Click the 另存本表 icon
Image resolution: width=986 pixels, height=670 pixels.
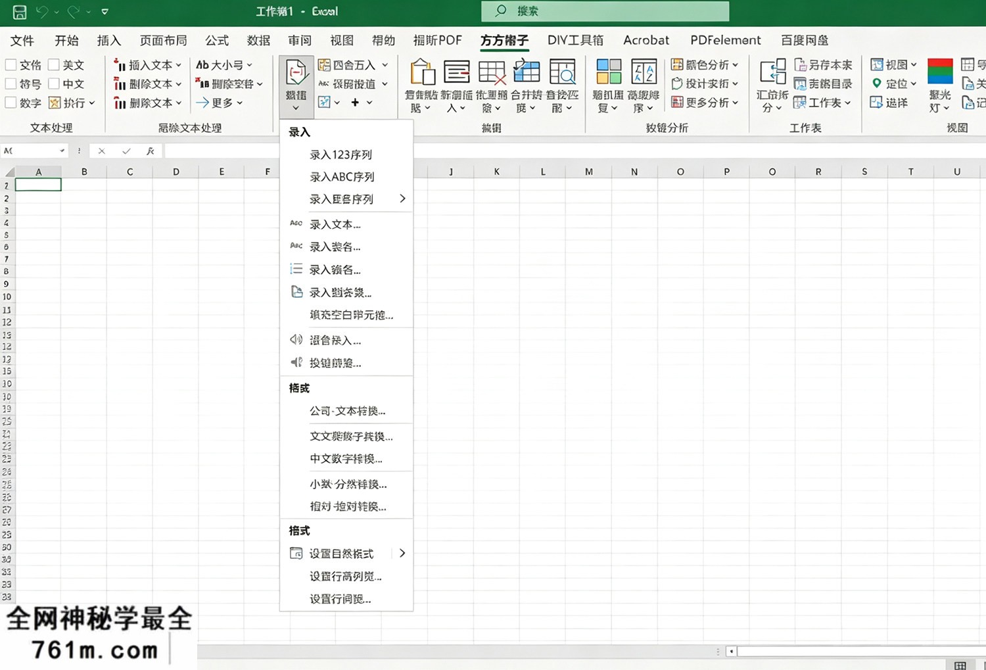800,64
